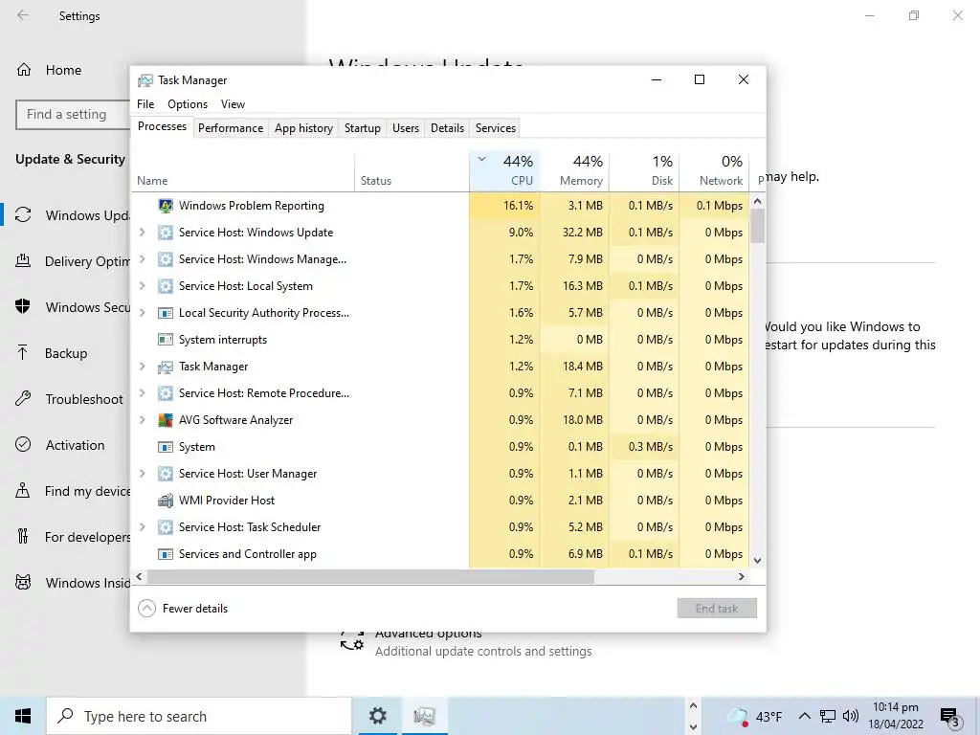This screenshot has width=980, height=735.
Task: Open the View menu
Action: click(x=233, y=104)
